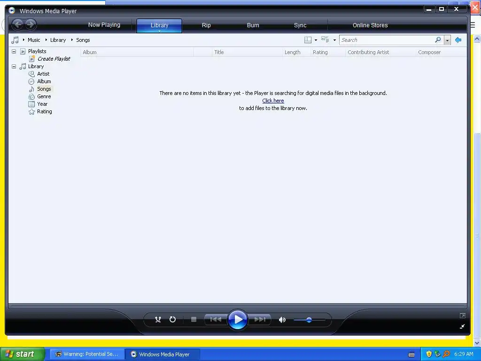Select Rating in the library tree

point(45,111)
